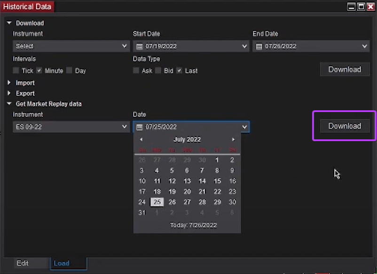Select July 27 in the calendar

click(187, 202)
